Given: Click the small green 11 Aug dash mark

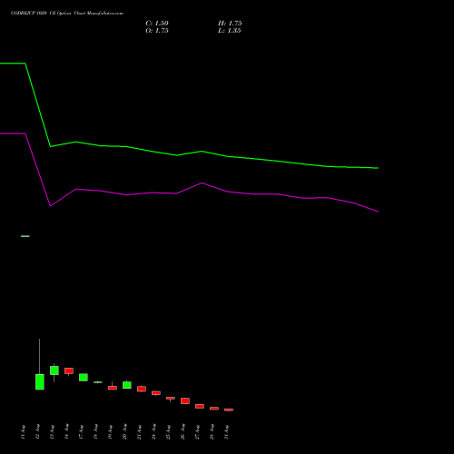Looking at the screenshot, I should (x=25, y=236).
